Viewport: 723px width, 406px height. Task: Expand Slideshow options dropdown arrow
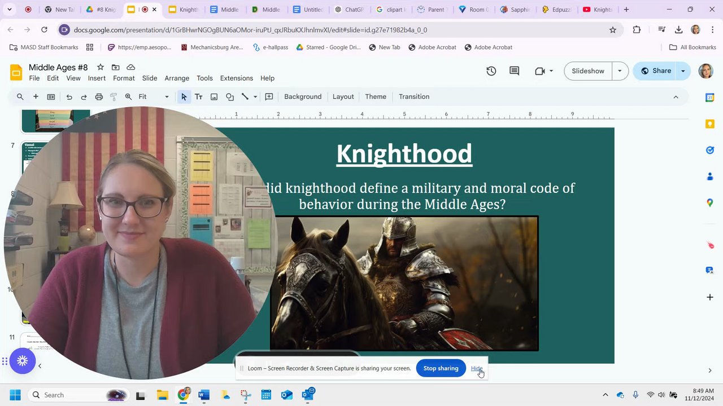pyautogui.click(x=620, y=71)
